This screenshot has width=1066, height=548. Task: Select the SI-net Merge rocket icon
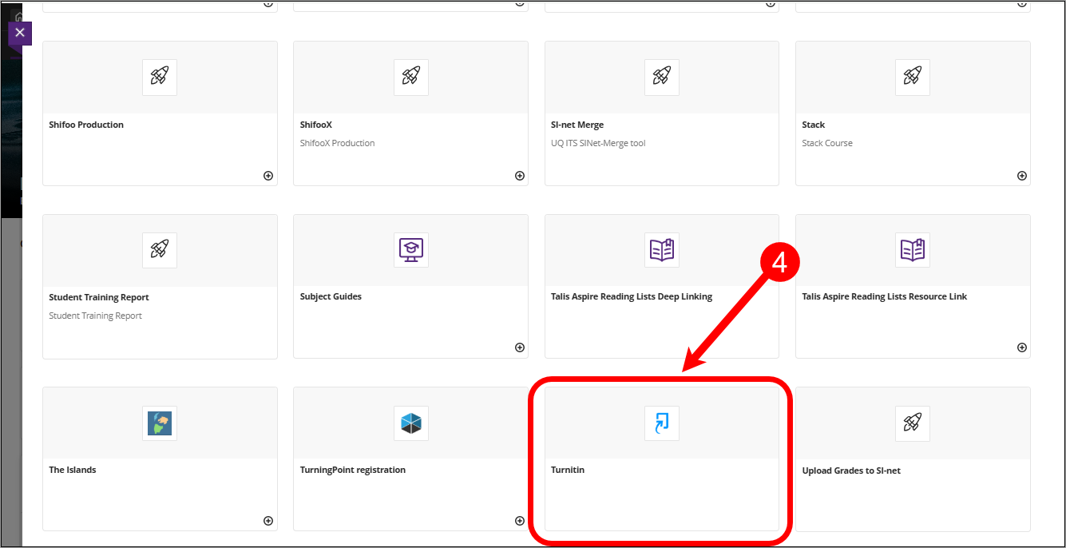661,77
